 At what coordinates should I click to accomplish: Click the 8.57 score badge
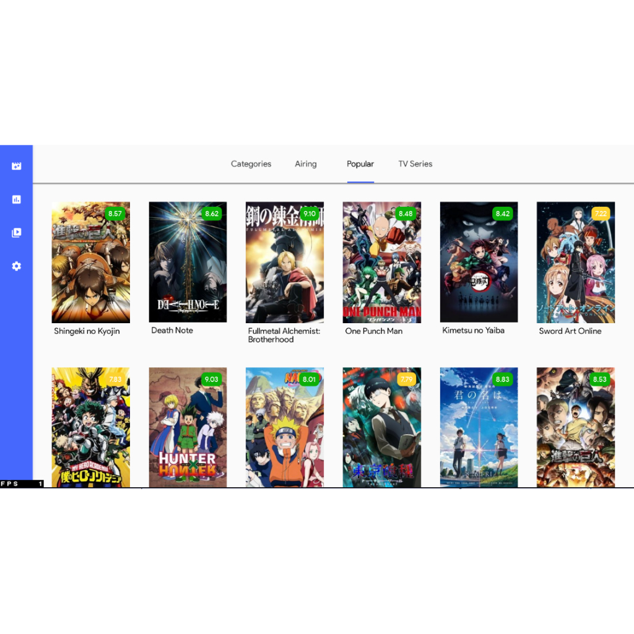115,214
